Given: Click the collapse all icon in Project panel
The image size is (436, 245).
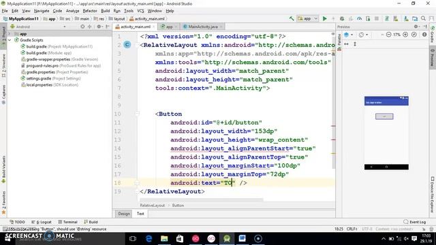Looking at the screenshot, I should coord(89,27).
